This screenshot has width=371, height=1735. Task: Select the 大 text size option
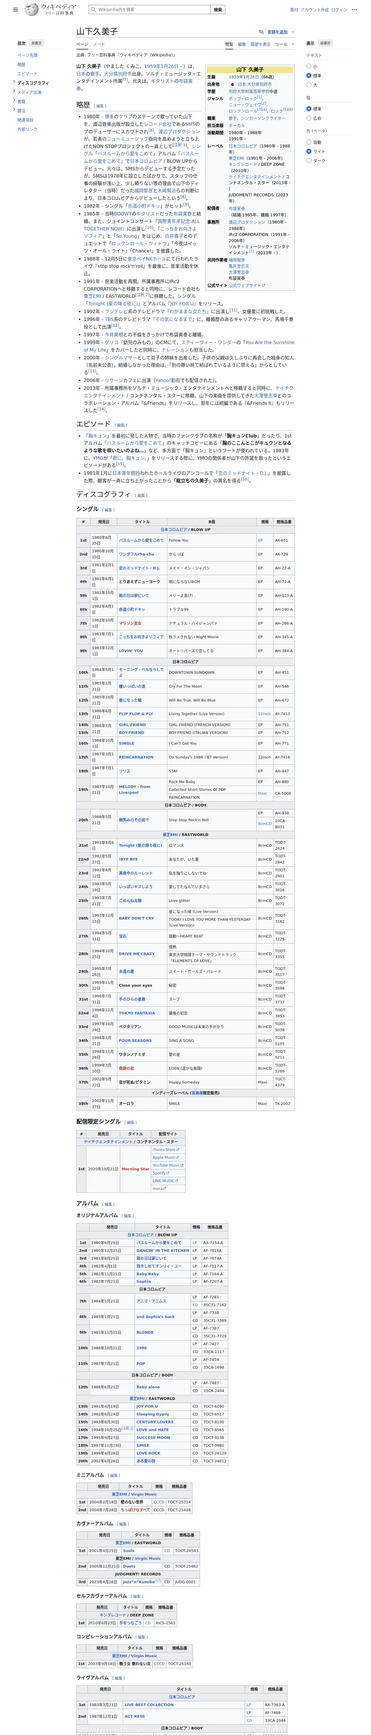click(x=309, y=85)
